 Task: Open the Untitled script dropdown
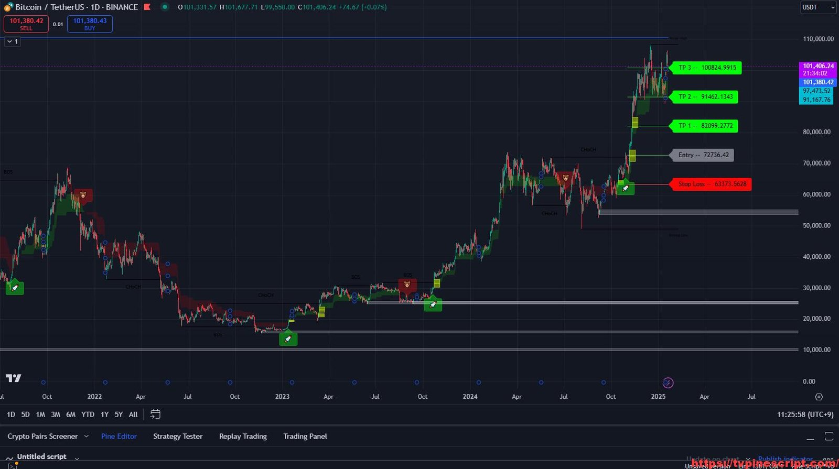tap(77, 458)
